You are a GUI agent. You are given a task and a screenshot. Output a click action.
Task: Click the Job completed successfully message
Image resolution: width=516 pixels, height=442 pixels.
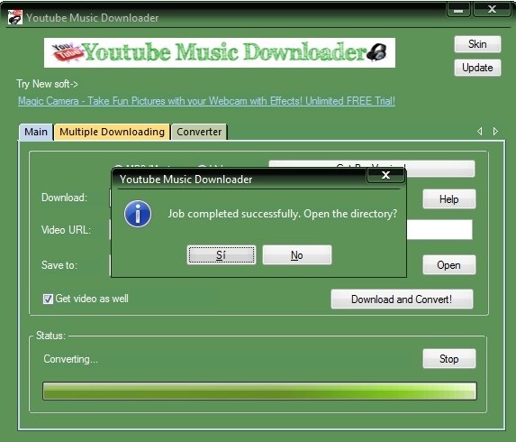pyautogui.click(x=283, y=214)
